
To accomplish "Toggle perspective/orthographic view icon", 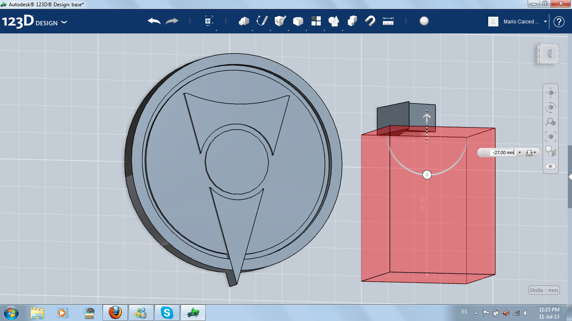I will [x=551, y=151].
